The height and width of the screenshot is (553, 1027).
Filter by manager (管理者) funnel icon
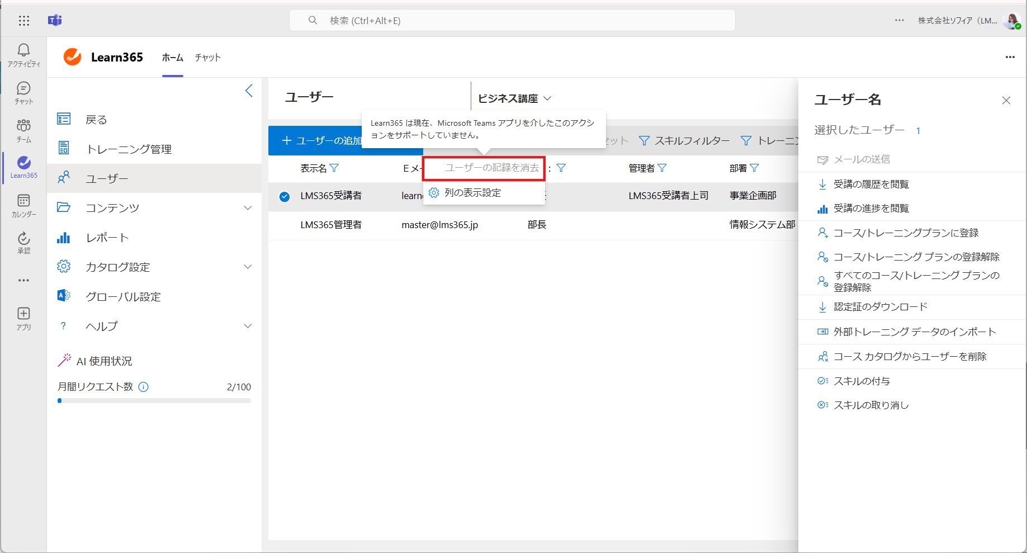click(662, 168)
